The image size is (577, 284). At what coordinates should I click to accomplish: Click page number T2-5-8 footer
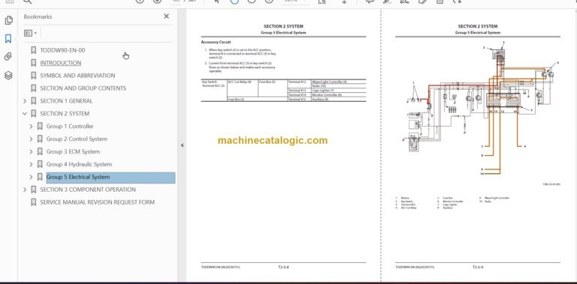283,267
